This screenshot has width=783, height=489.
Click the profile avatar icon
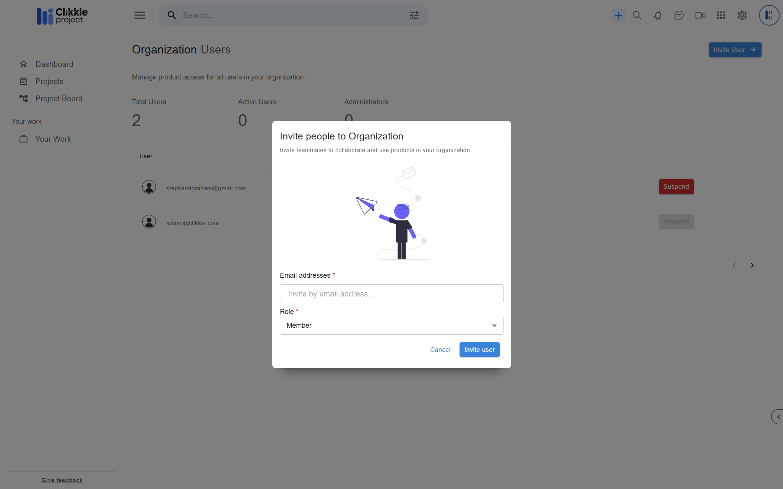pos(769,15)
